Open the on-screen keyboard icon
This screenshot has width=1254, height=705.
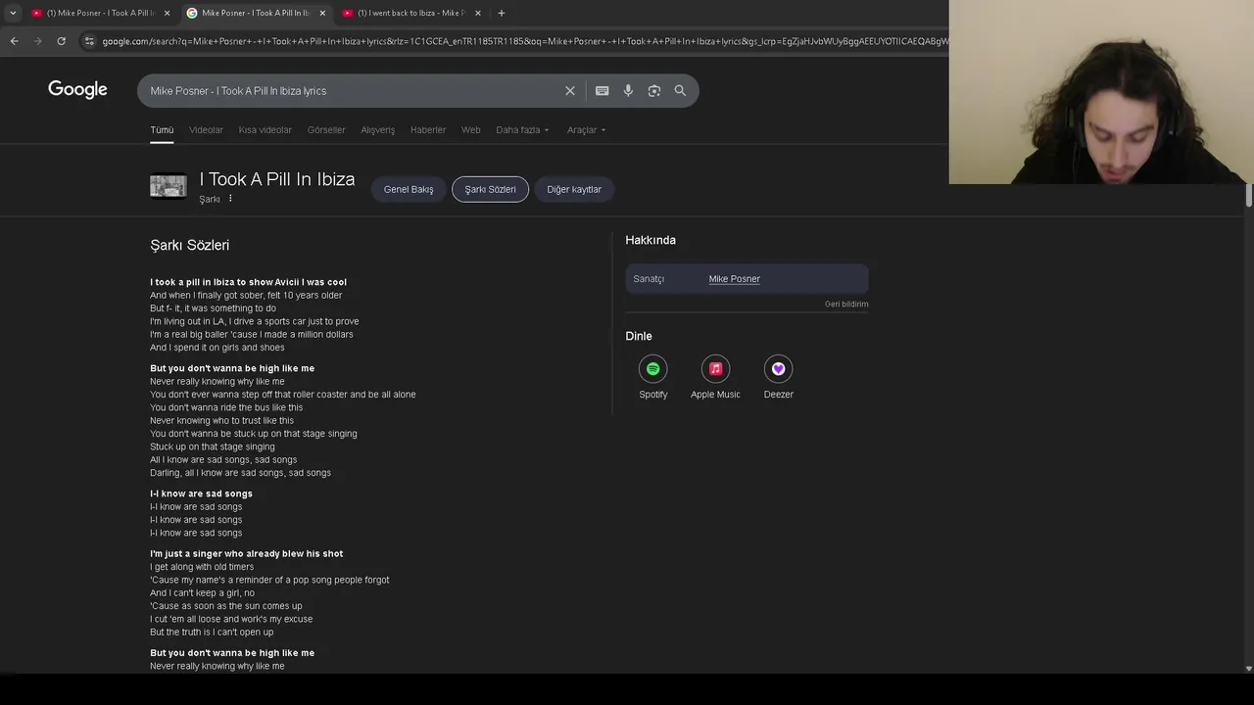click(603, 91)
